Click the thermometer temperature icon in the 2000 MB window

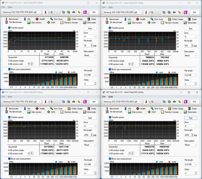click(45, 102)
